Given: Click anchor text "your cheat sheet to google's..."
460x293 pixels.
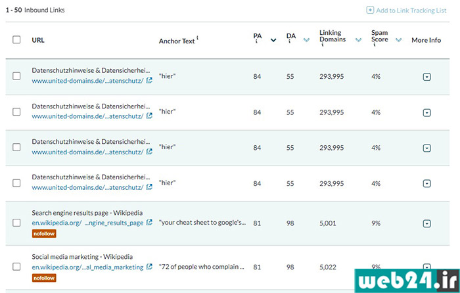Looking at the screenshot, I should [202, 223].
